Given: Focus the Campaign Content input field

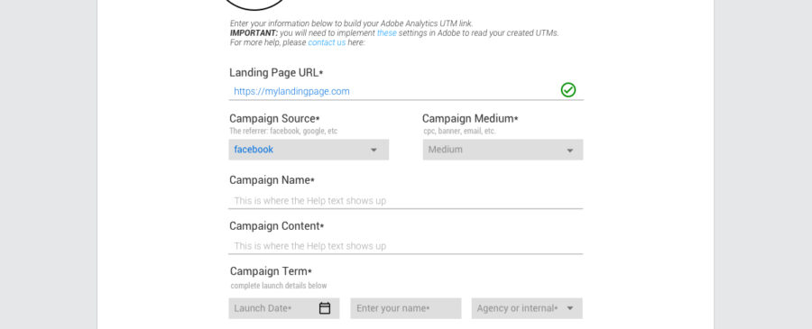Looking at the screenshot, I should (406, 246).
